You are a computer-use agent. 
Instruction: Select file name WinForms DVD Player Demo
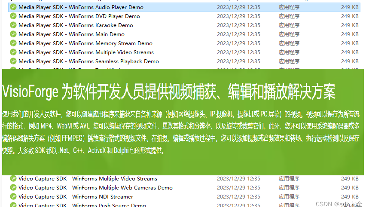point(79,16)
